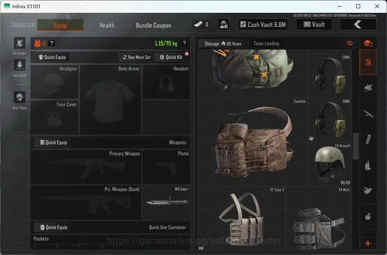The width and height of the screenshot is (387, 255).
Task: Click the orange plus add button
Action: pyautogui.click(x=368, y=243)
